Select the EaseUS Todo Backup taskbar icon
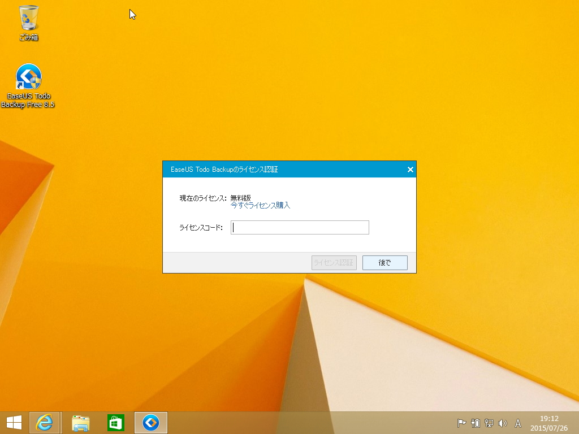 [x=150, y=422]
